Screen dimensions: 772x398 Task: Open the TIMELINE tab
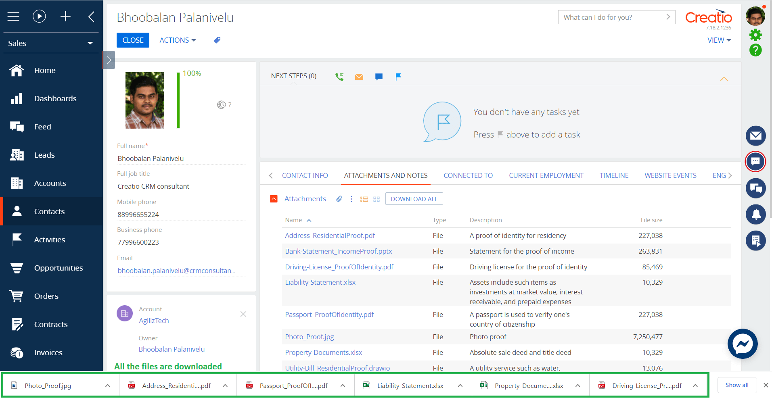click(x=614, y=175)
